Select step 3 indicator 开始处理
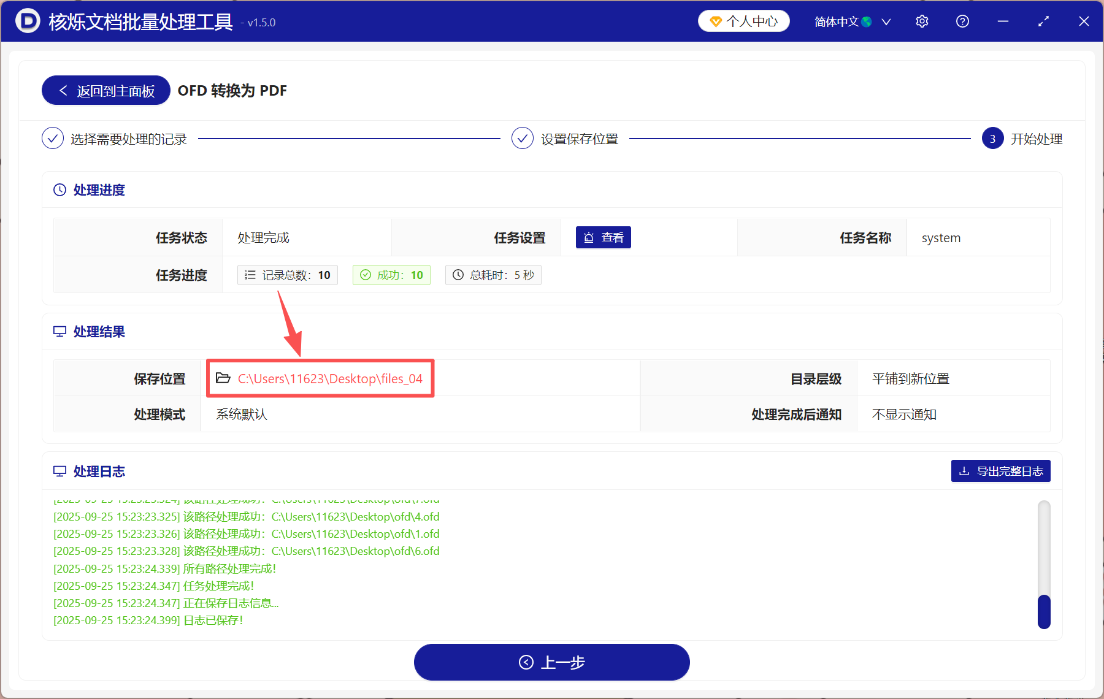This screenshot has height=699, width=1104. [x=992, y=139]
